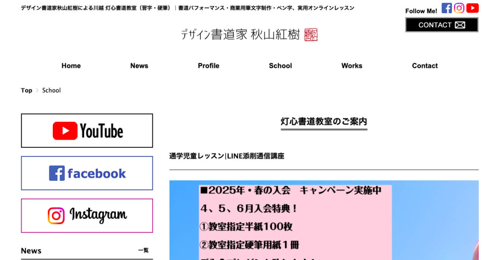Click the 2025 spring campaign image

(324, 219)
